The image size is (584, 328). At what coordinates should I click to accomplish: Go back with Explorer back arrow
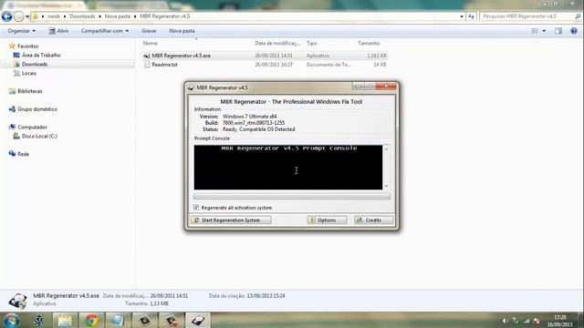[x=6, y=16]
